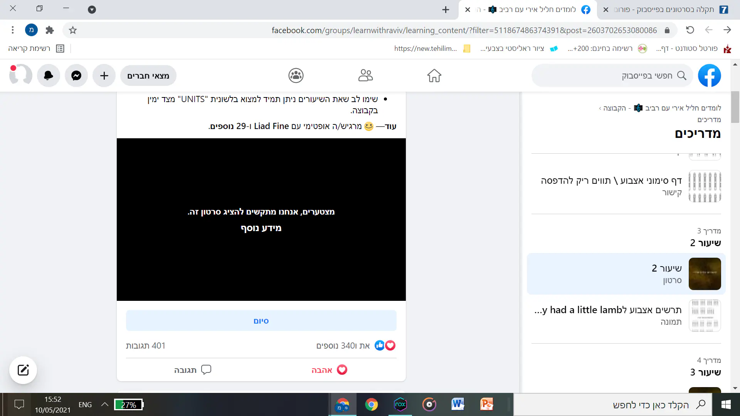Bookmark page with star icon
This screenshot has height=416, width=740.
click(73, 30)
